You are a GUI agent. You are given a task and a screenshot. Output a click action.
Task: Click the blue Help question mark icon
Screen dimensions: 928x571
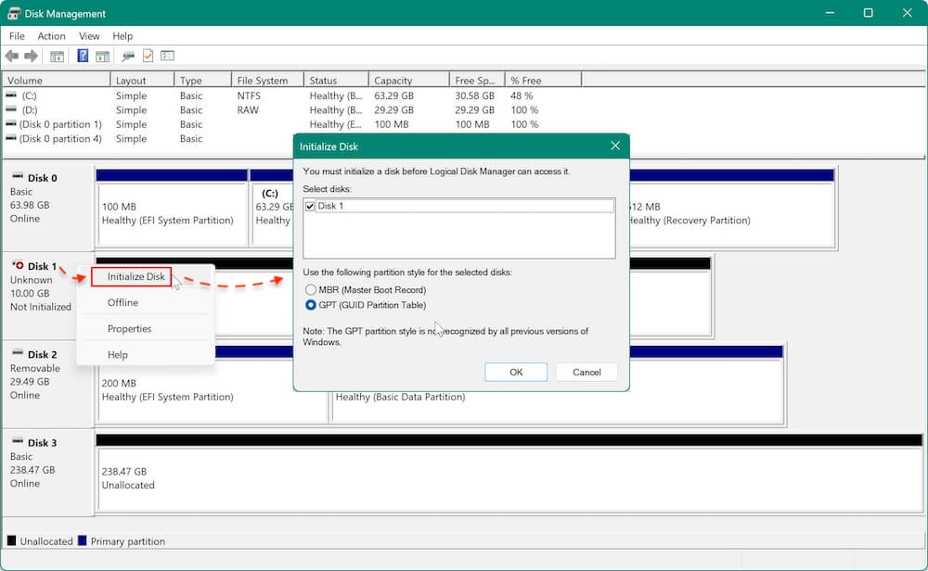pos(83,55)
